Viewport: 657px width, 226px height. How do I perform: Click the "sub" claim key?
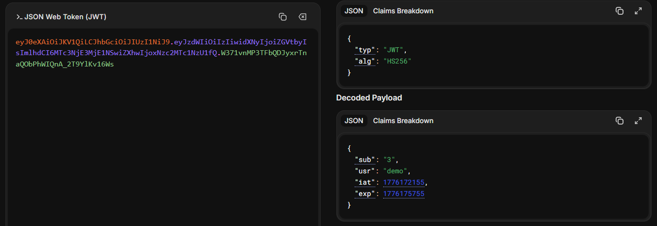click(x=365, y=160)
